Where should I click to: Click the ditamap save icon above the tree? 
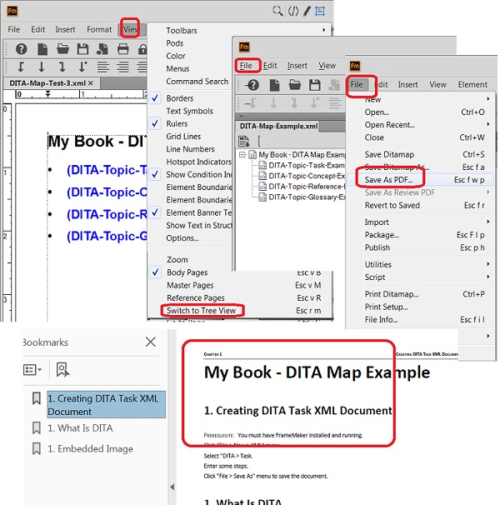244,141
